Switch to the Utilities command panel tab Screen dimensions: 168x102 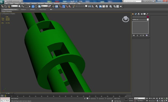click(147, 14)
